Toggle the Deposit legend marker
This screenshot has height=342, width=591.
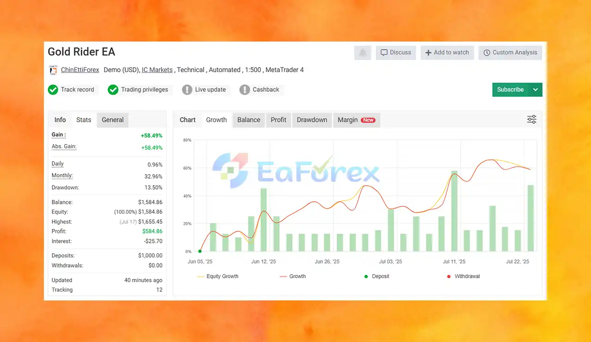[377, 276]
